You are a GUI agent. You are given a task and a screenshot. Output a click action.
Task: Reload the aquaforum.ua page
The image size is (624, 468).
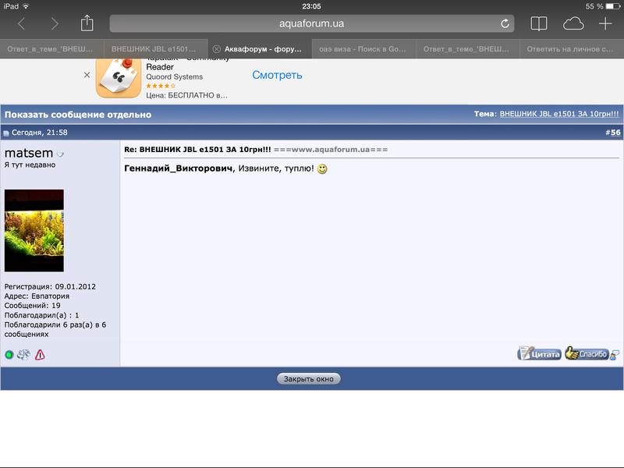pos(505,23)
